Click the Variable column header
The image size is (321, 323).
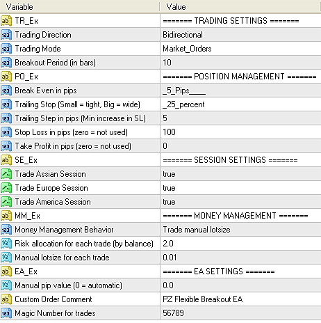tap(80, 7)
